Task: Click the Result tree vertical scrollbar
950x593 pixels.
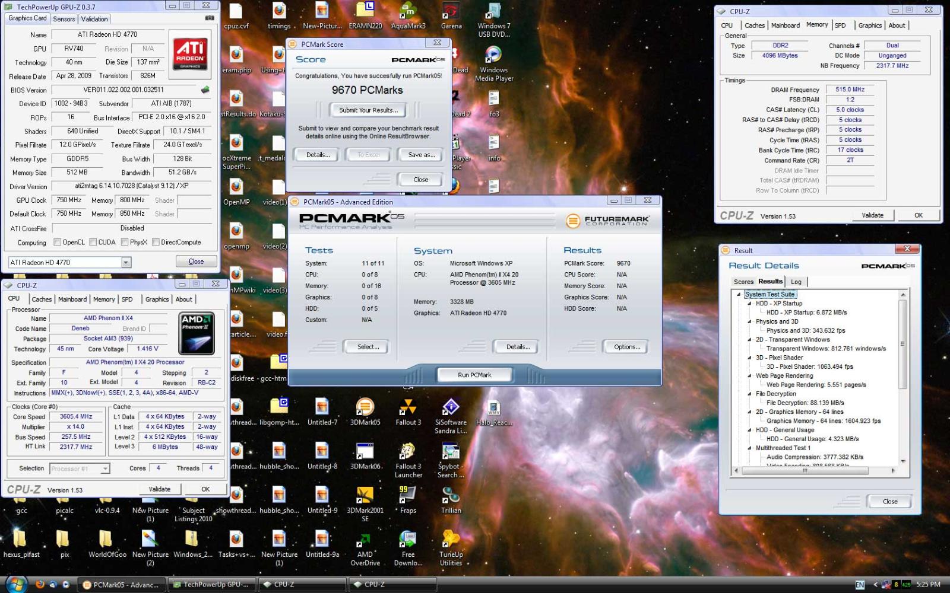Action: click(x=903, y=378)
